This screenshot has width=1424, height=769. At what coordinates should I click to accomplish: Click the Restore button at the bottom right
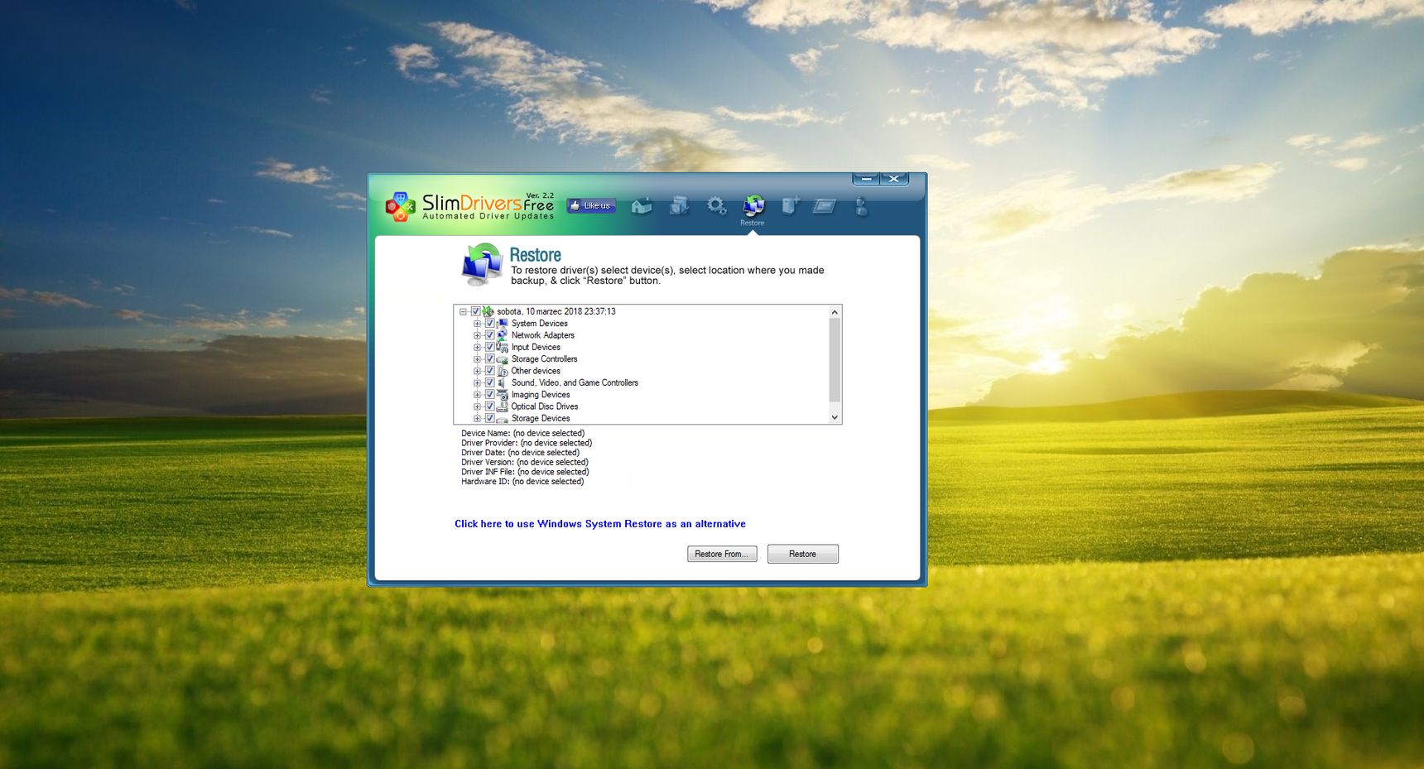pos(803,554)
